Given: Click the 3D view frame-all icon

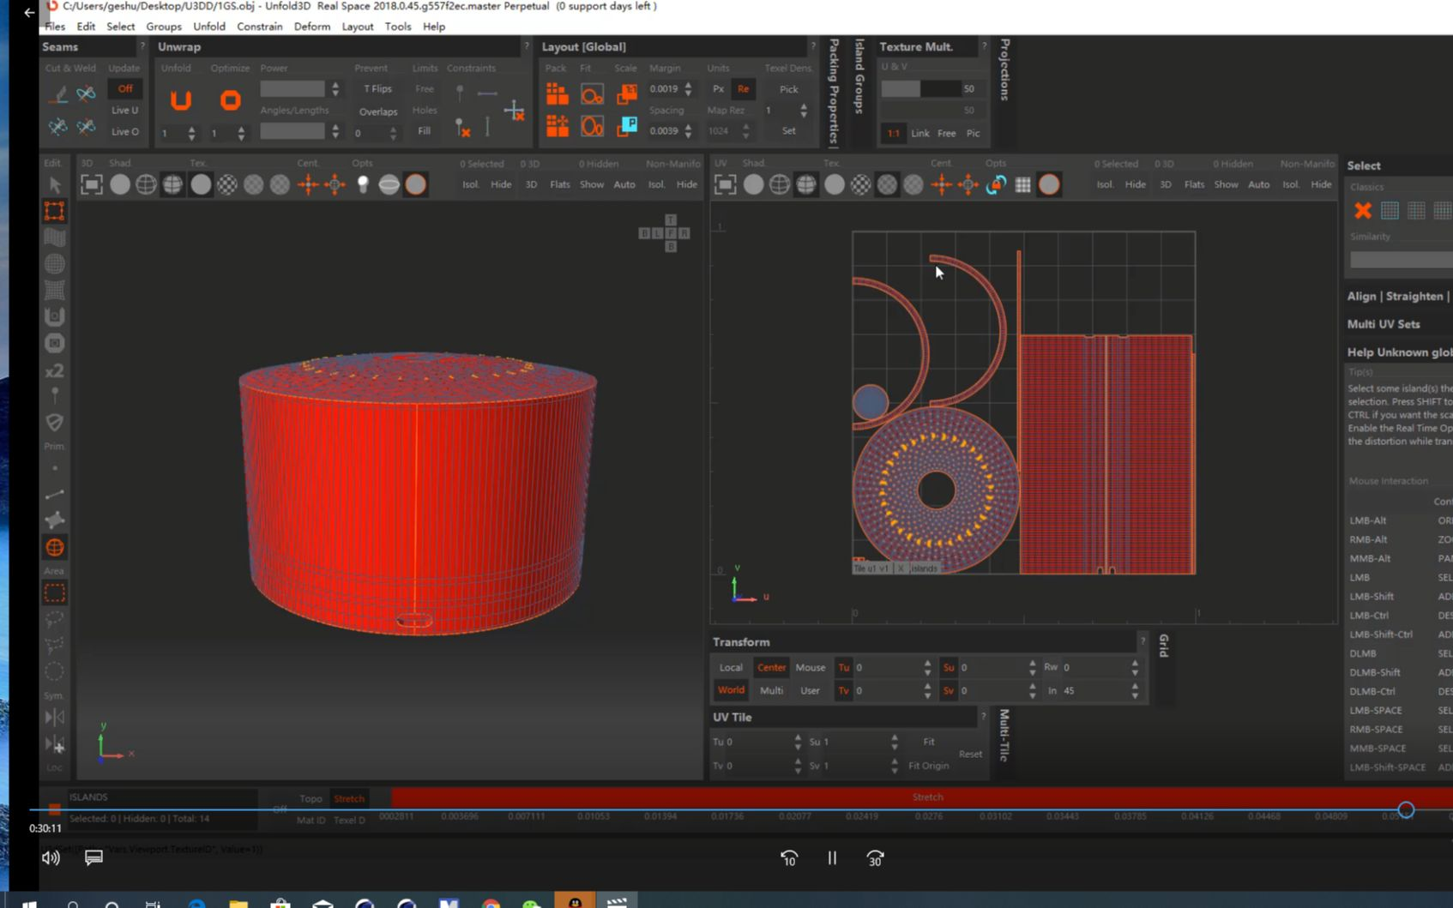Looking at the screenshot, I should (x=92, y=184).
